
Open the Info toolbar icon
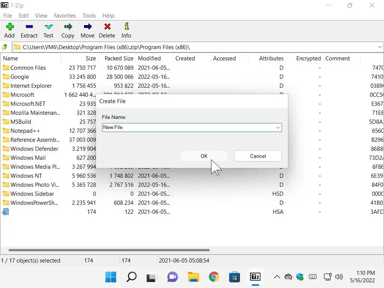click(126, 26)
